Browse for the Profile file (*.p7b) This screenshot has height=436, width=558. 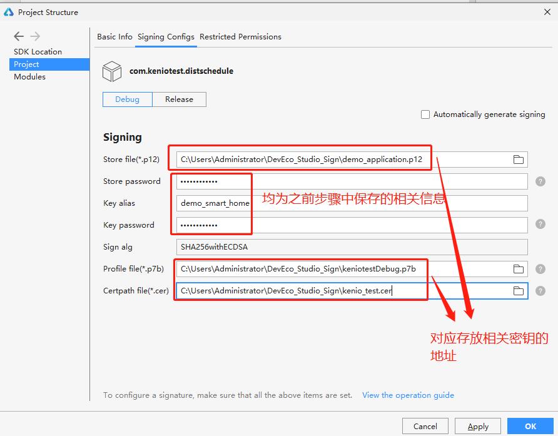click(518, 269)
